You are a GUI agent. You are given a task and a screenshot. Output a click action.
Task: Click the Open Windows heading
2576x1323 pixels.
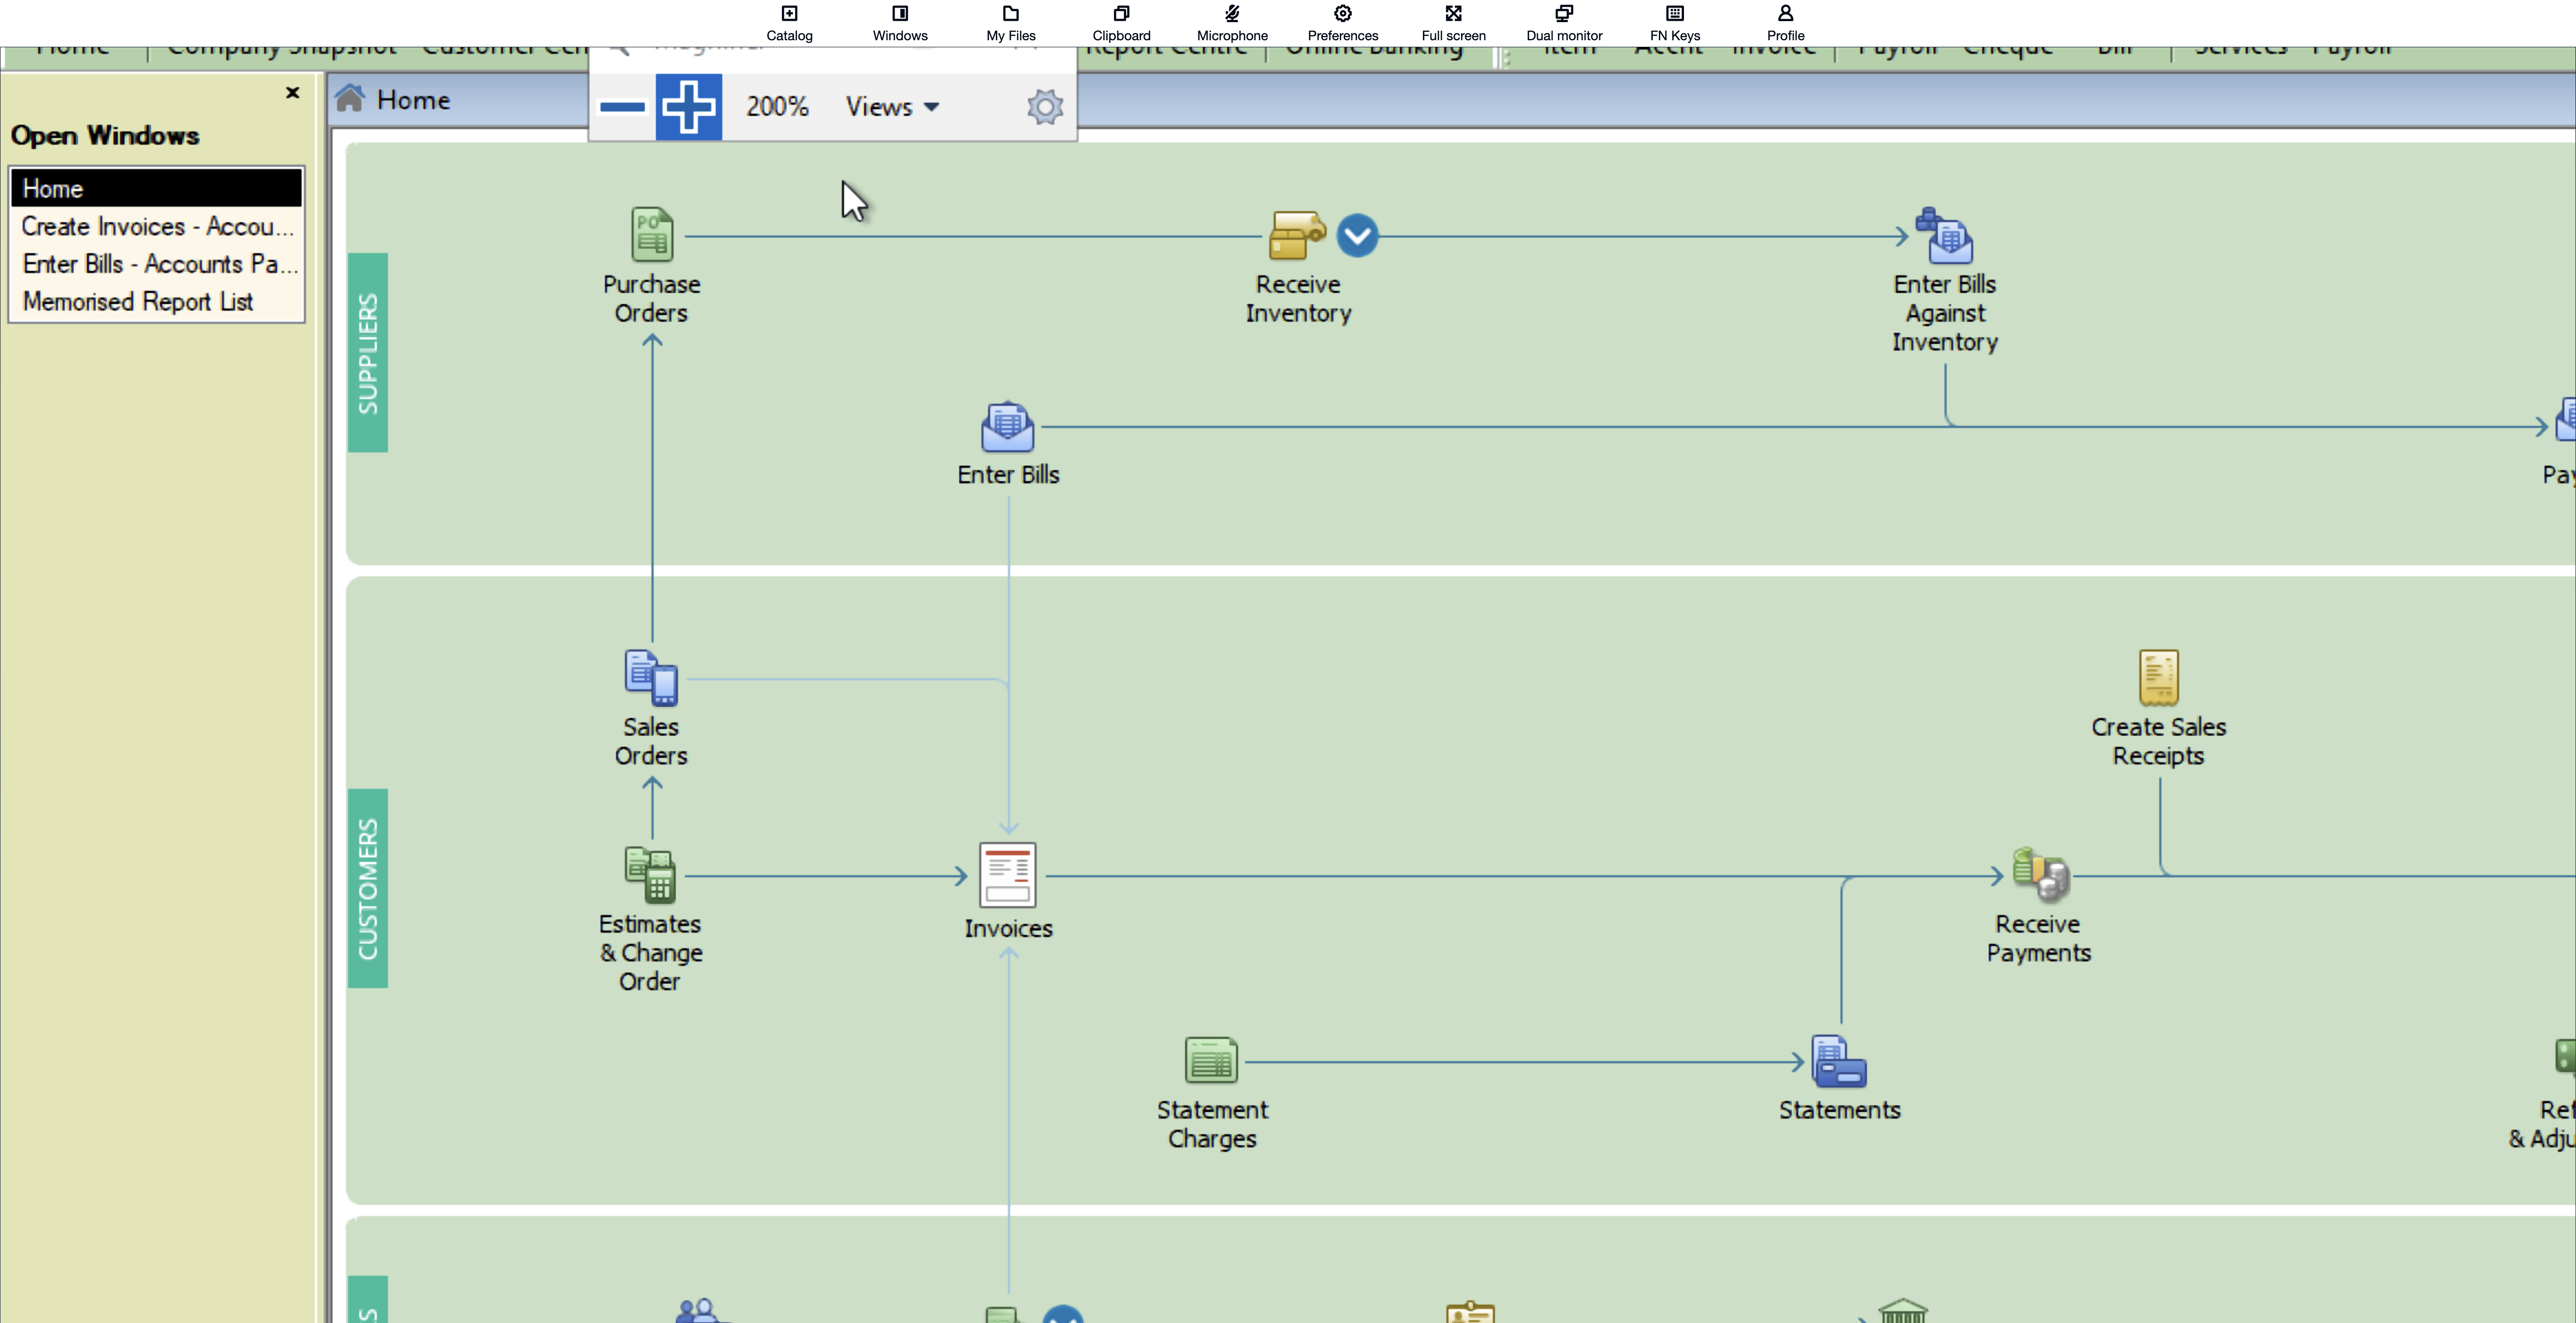tap(105, 135)
